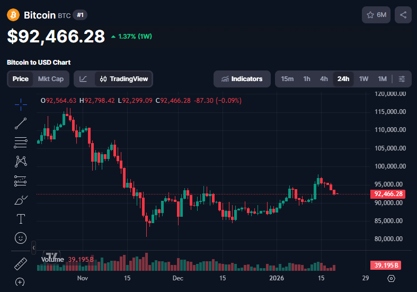Open chart settings sliders icon
This screenshot has width=417, height=292.
[402, 79]
